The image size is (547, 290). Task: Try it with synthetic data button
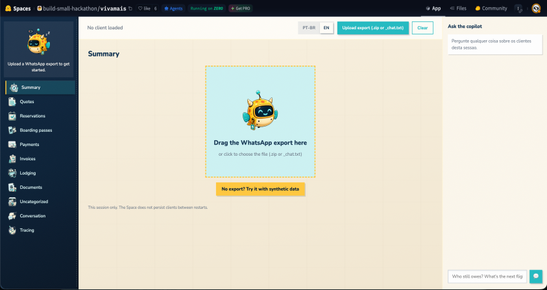point(260,189)
